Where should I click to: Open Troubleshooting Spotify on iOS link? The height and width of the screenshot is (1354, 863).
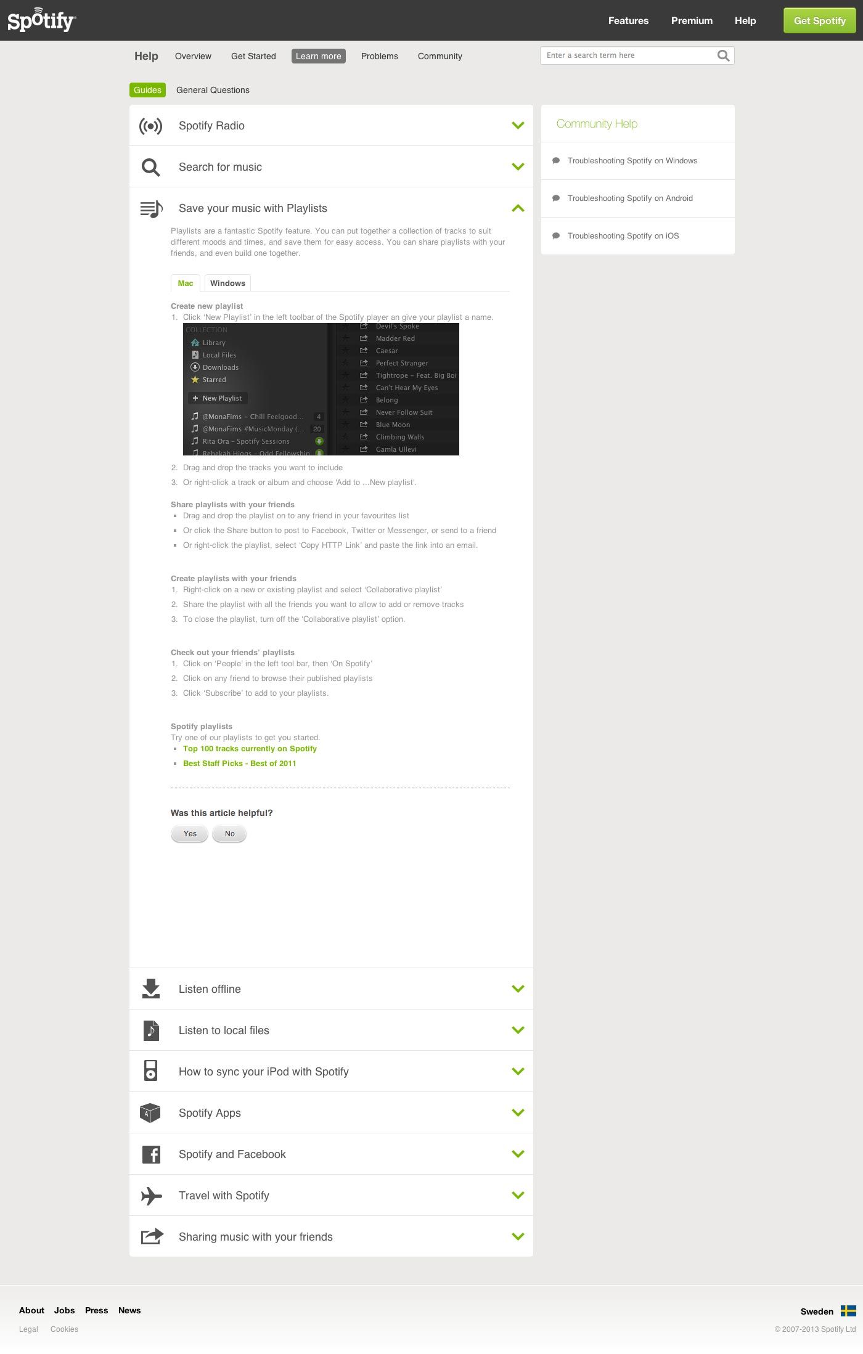[623, 236]
